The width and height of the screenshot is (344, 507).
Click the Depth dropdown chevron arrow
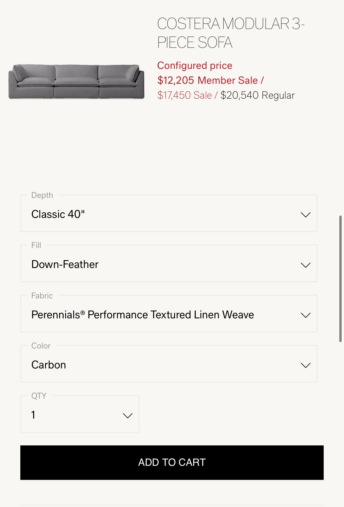point(305,215)
